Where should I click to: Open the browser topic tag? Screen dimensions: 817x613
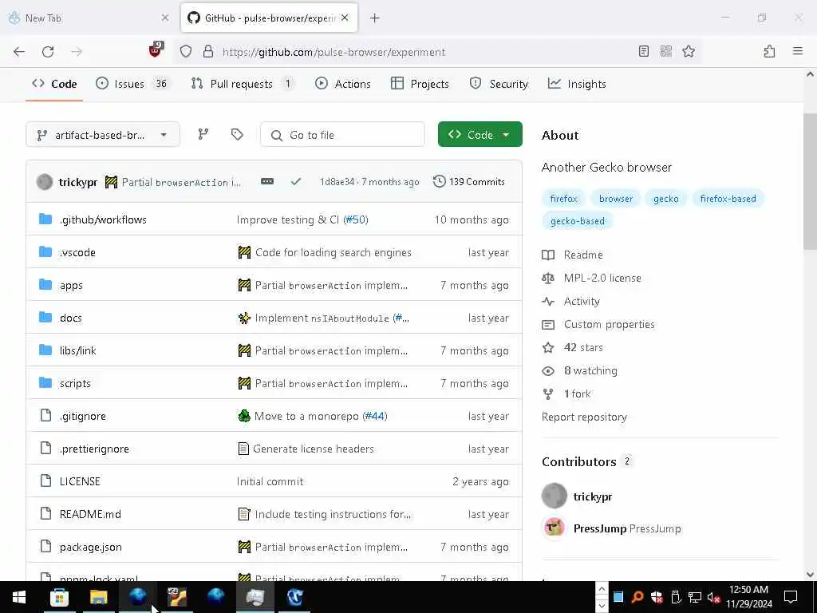click(x=616, y=199)
